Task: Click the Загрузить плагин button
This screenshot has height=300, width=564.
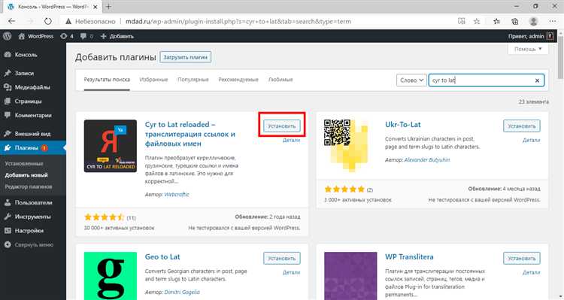Action: tap(185, 57)
